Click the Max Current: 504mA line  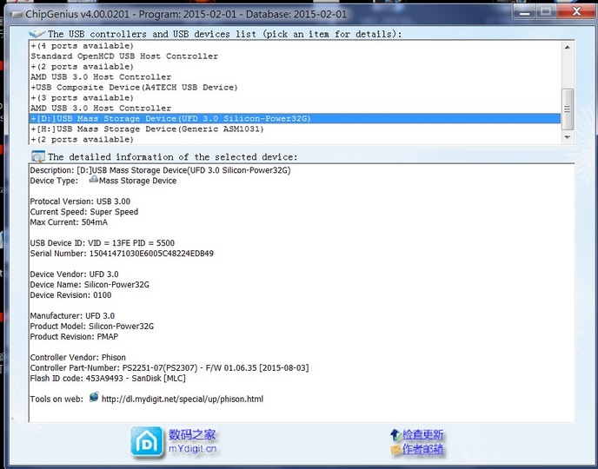[x=69, y=222]
